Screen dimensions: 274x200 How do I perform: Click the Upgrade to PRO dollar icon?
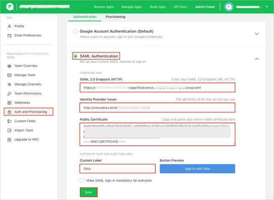tap(9, 140)
